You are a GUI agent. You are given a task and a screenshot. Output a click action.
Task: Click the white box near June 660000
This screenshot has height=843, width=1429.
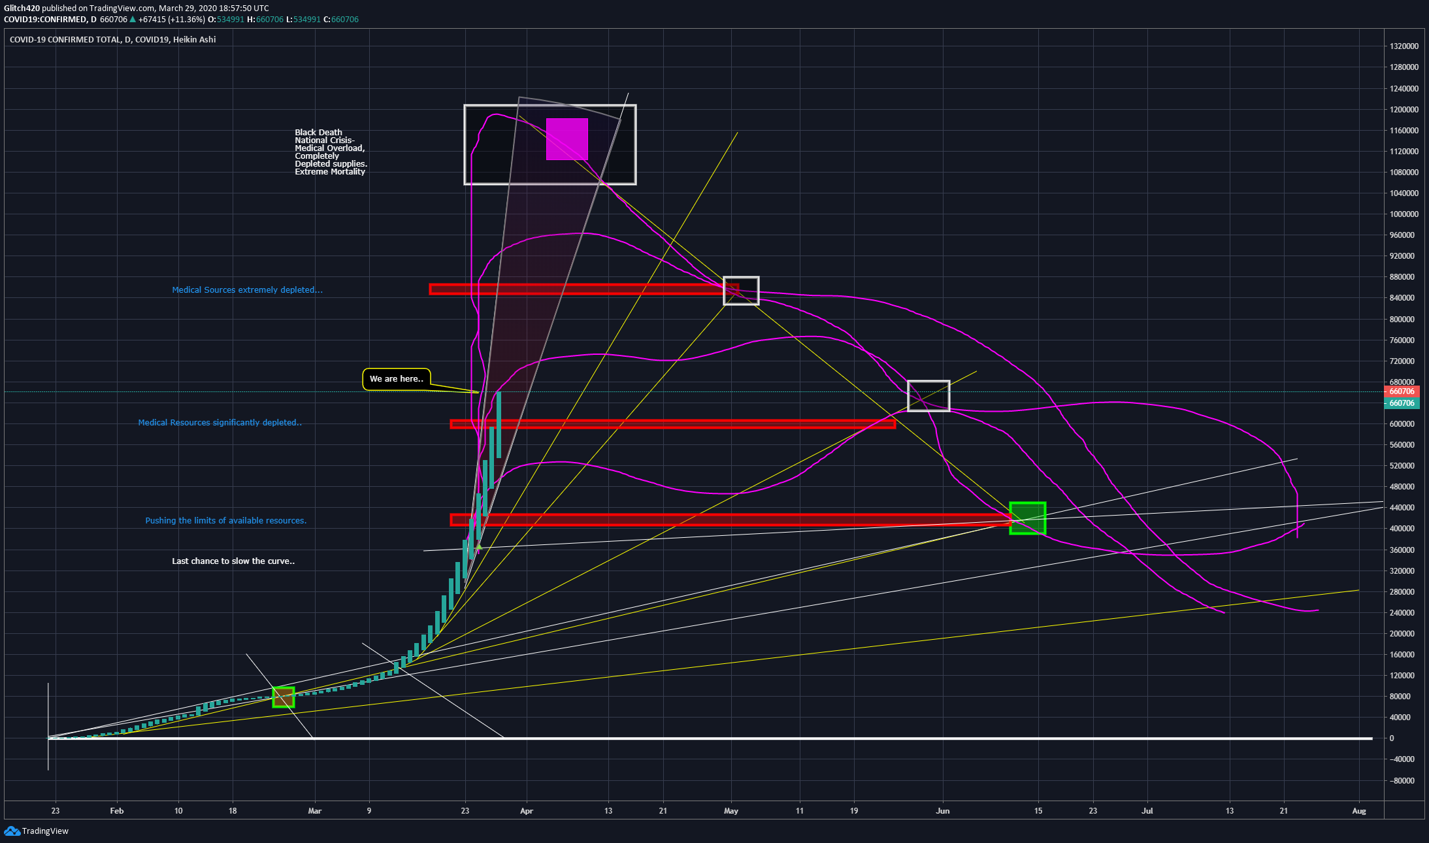pos(928,396)
